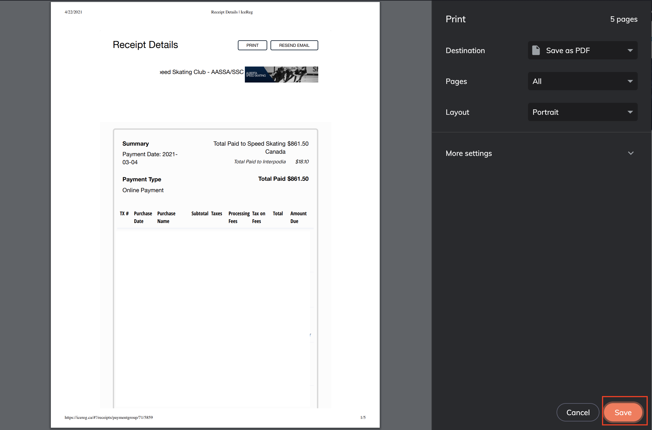Click the icereg.ca receipt URL footer
The width and height of the screenshot is (652, 430).
pyautogui.click(x=109, y=417)
